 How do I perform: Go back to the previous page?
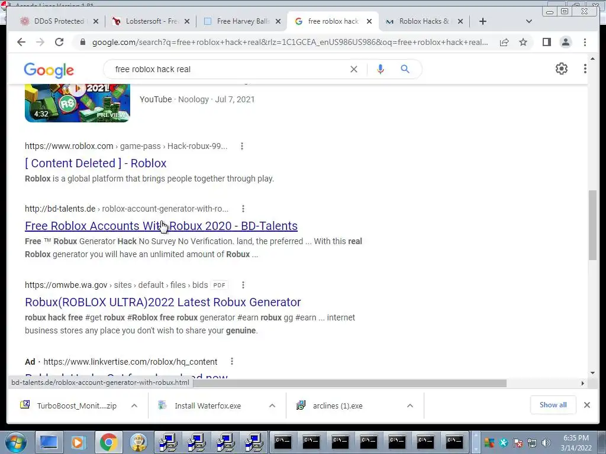click(x=21, y=42)
